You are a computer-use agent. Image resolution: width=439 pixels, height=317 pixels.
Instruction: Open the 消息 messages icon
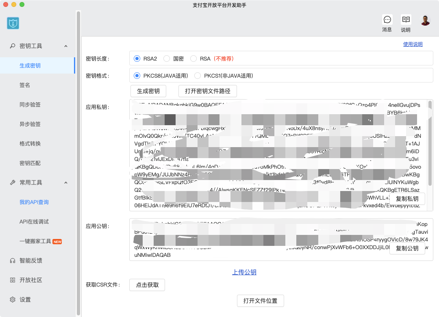(x=387, y=20)
